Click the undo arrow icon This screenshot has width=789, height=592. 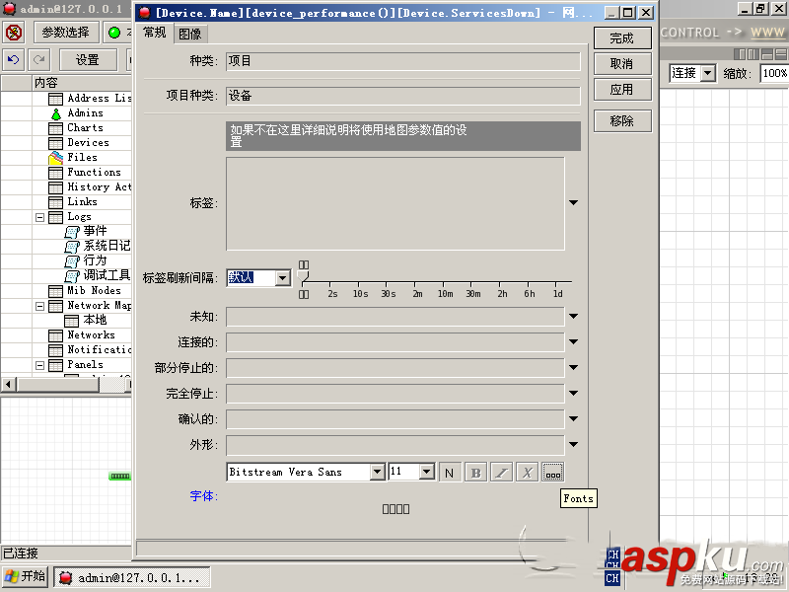[x=14, y=60]
